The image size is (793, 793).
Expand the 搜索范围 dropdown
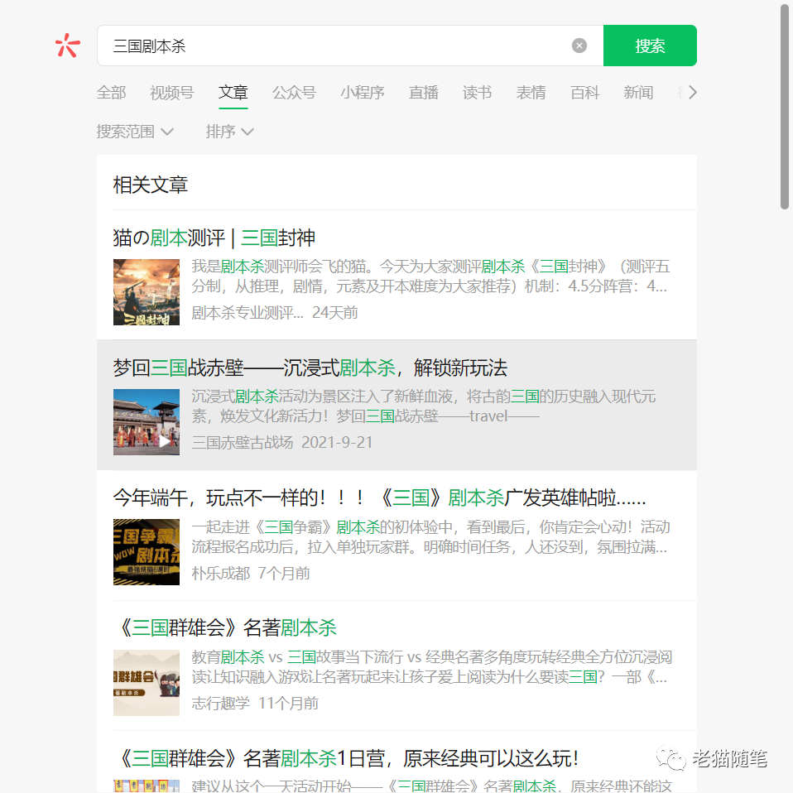click(x=135, y=132)
